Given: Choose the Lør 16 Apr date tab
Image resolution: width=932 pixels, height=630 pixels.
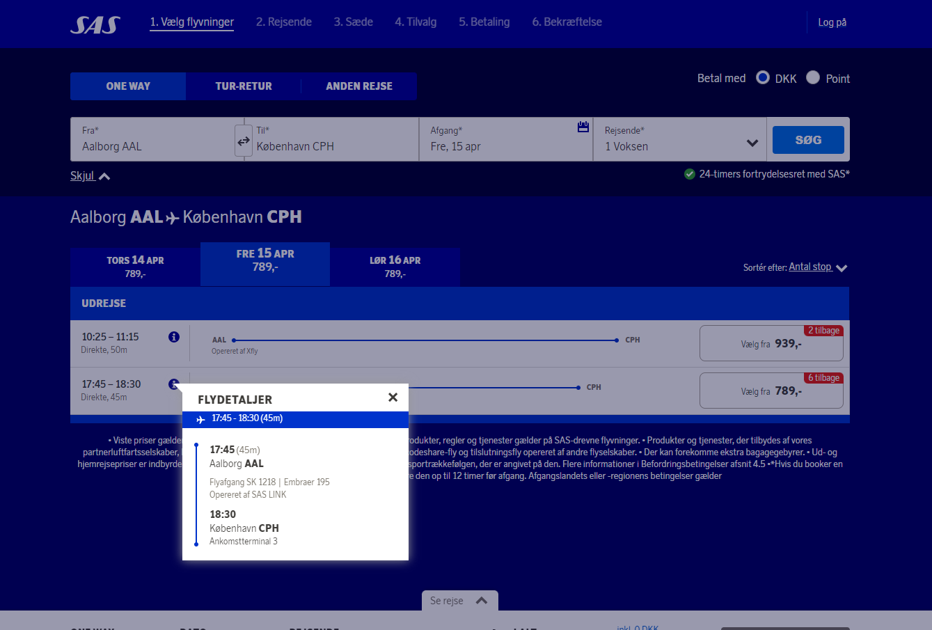Looking at the screenshot, I should pyautogui.click(x=395, y=267).
